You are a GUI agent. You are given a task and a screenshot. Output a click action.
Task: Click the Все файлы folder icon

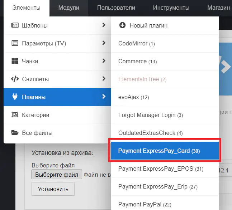click(15, 133)
